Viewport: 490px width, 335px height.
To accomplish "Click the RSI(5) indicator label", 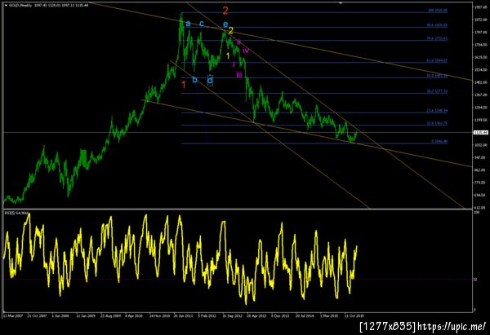I will pos(16,213).
